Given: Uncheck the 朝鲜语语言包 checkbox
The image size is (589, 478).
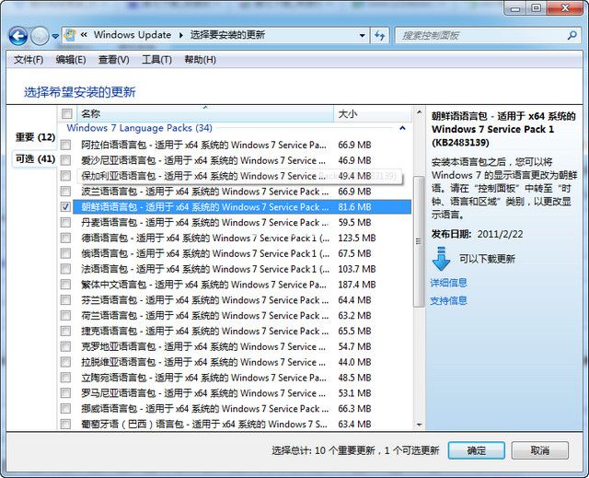Looking at the screenshot, I should [x=65, y=207].
